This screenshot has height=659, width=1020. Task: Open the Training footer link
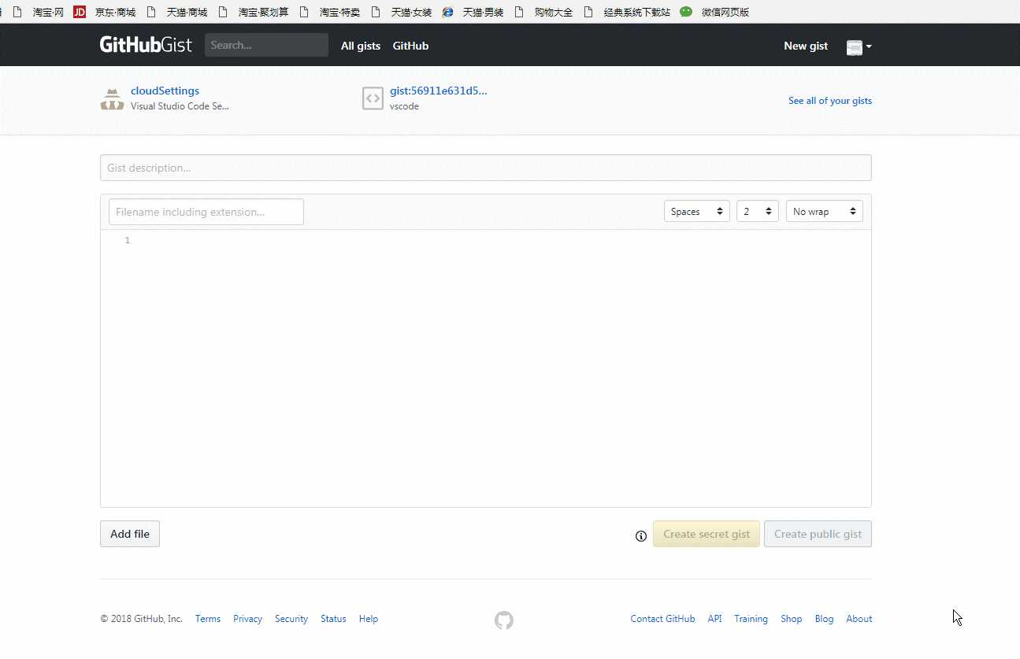[x=751, y=619]
